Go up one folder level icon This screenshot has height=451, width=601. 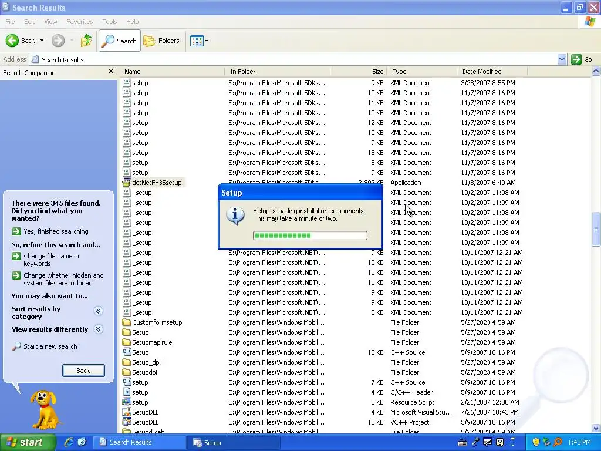[87, 41]
